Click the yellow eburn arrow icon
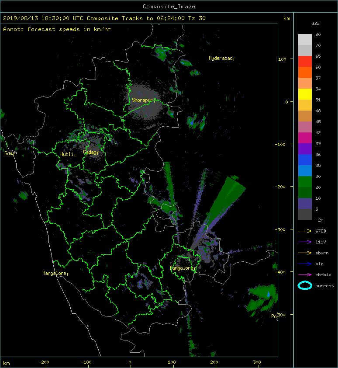 pos(305,253)
